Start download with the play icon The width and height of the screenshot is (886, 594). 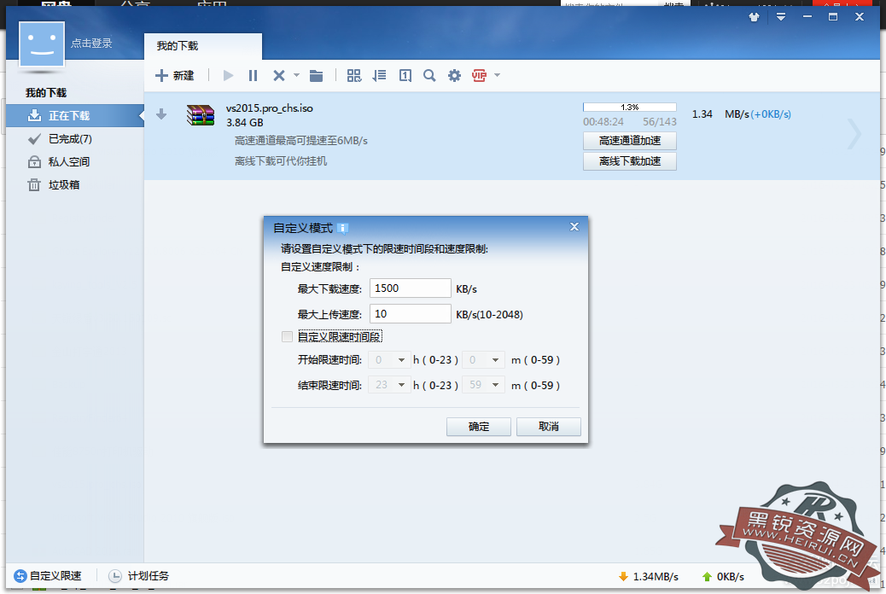point(228,76)
